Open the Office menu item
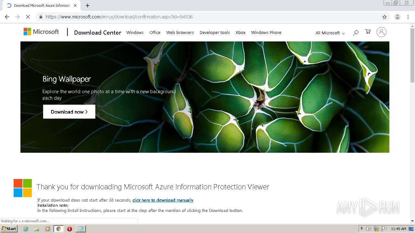 [x=155, y=32]
